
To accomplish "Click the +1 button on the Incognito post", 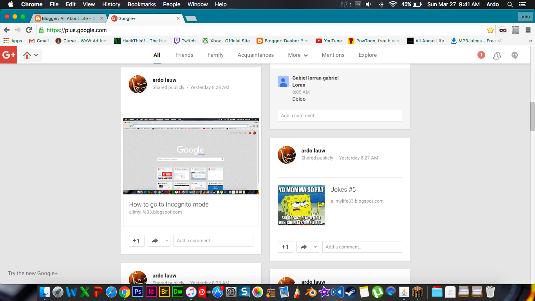I will [136, 240].
